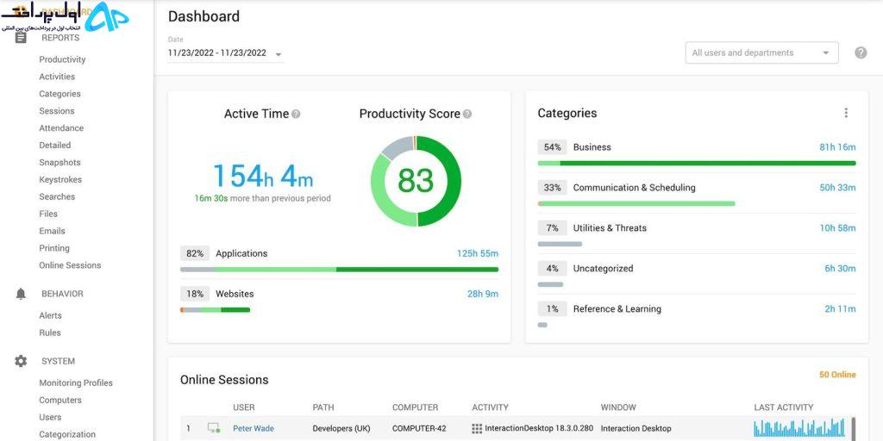Viewport: 883px width, 441px height.
Task: Open Monitoring Profiles under System
Action: tap(76, 383)
